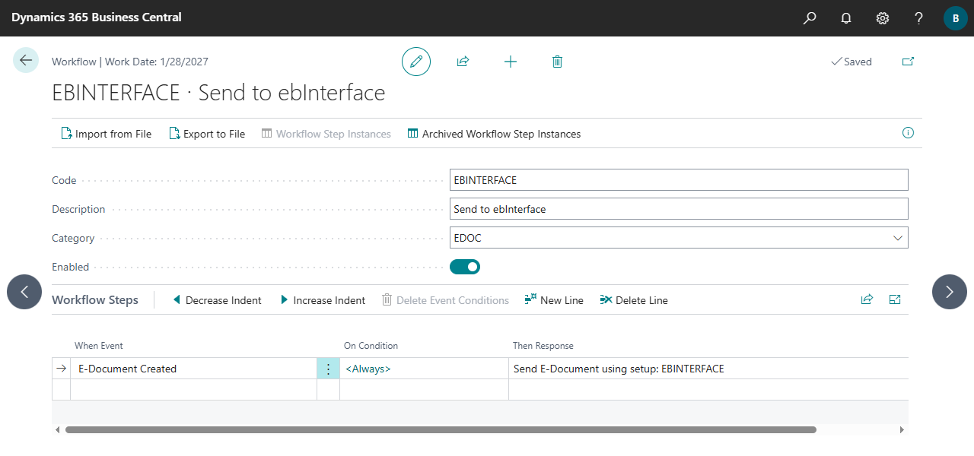Viewport: 974px width, 456px height.
Task: Select the row with the arrow indicator
Action: click(x=62, y=369)
